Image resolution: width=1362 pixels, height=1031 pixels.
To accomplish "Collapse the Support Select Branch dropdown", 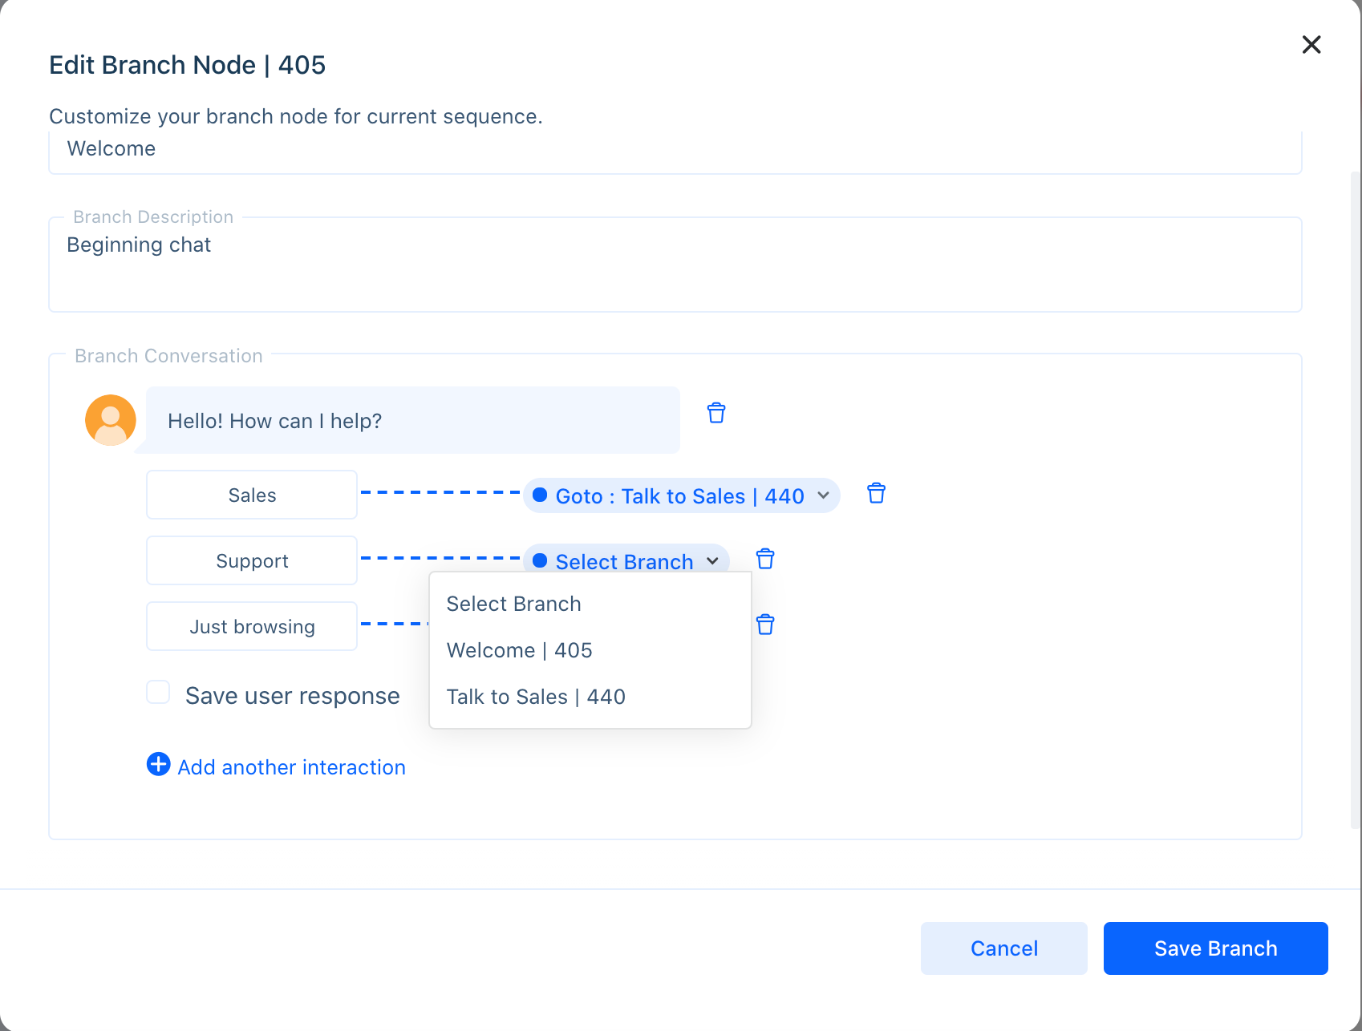I will tap(626, 561).
